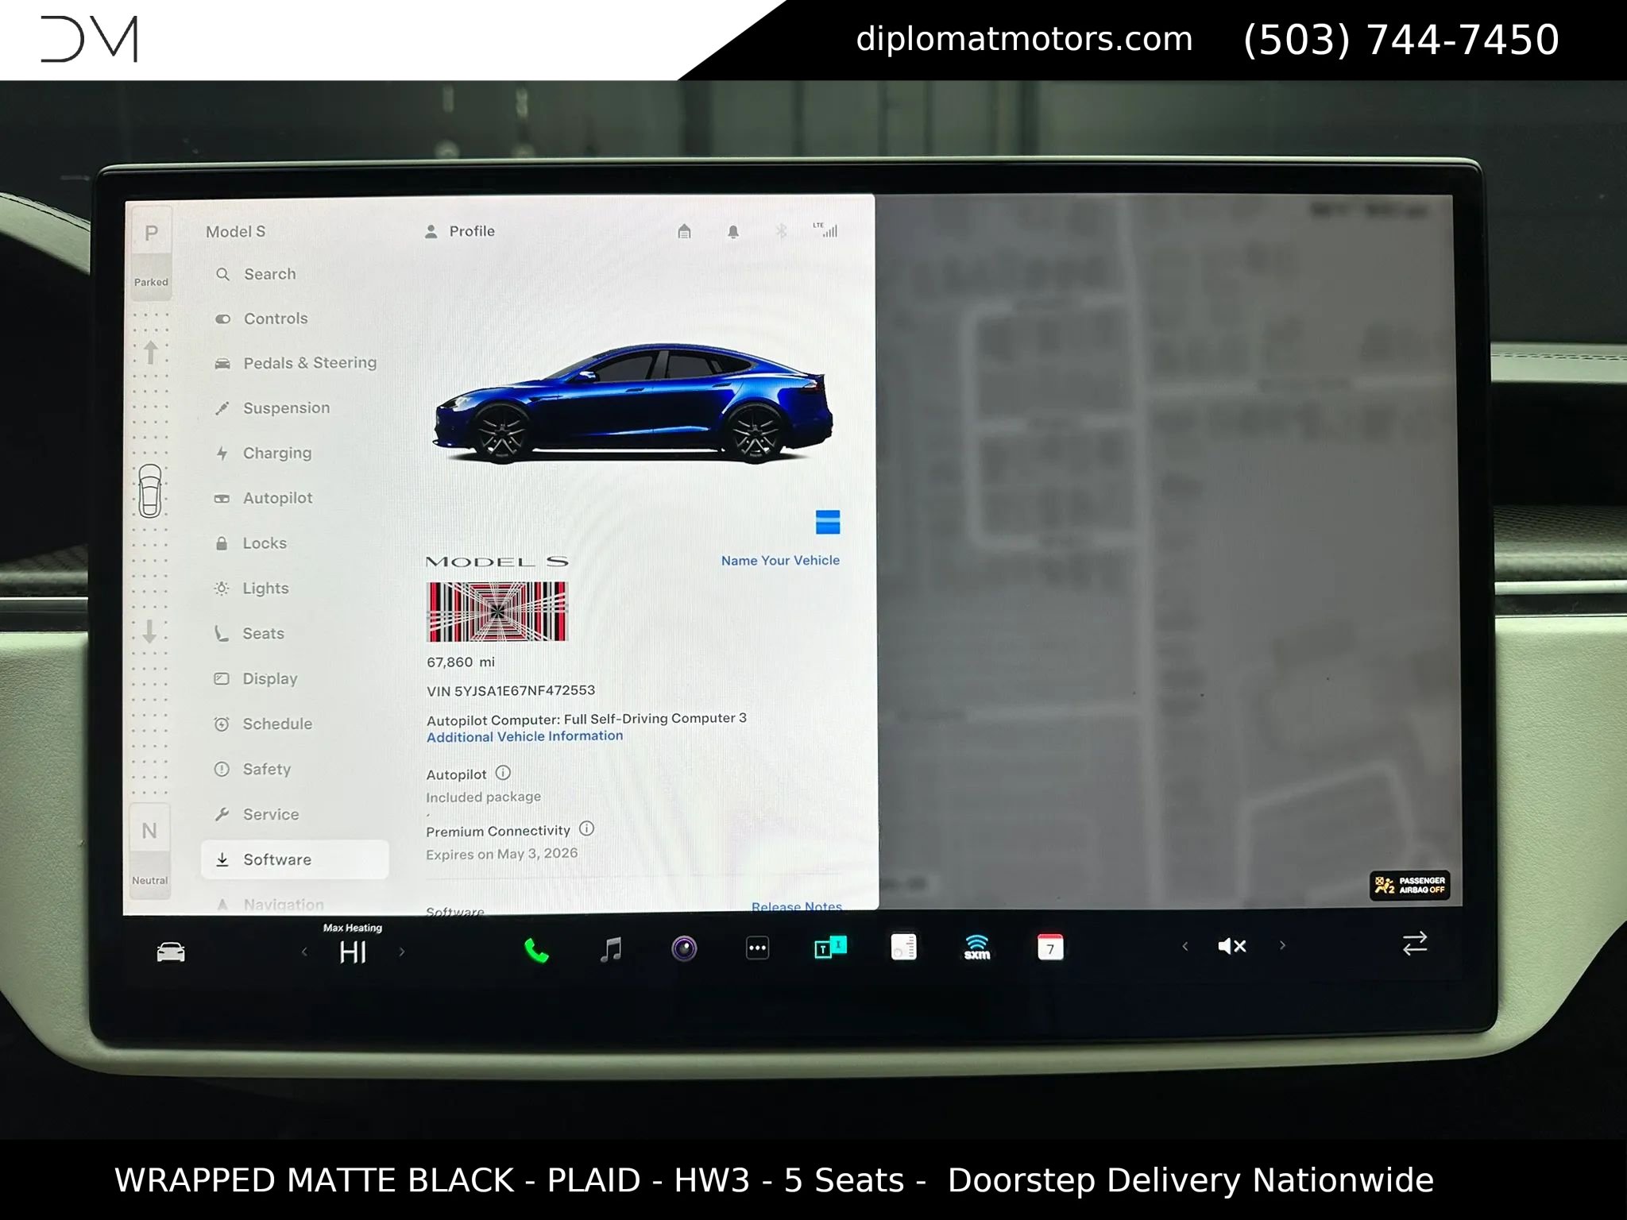Image resolution: width=1627 pixels, height=1220 pixels.
Task: Tap the Bluetooth status icon
Action: (x=782, y=231)
